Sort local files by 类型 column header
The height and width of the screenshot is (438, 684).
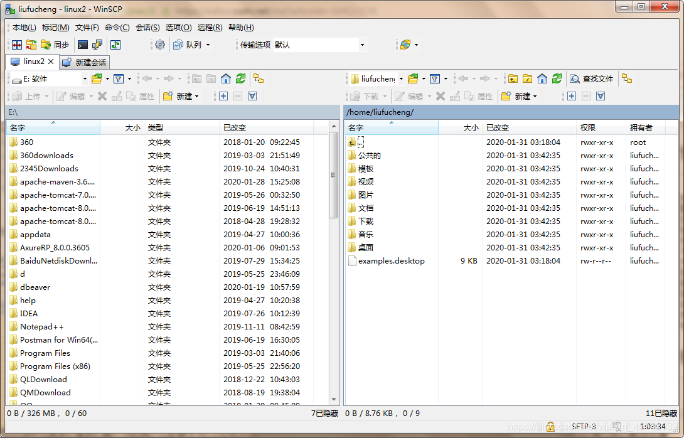pyautogui.click(x=182, y=128)
